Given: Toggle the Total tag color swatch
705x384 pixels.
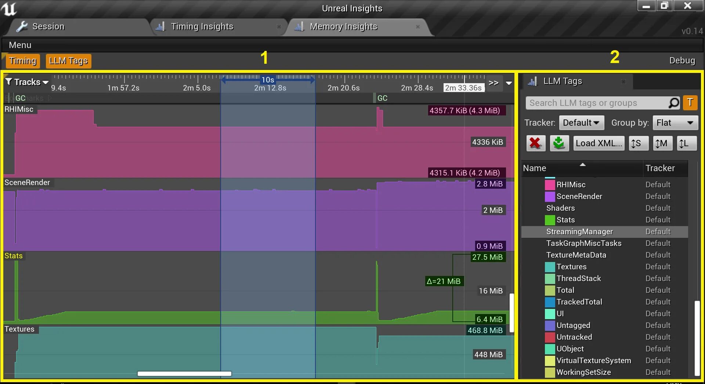Looking at the screenshot, I should pos(550,290).
